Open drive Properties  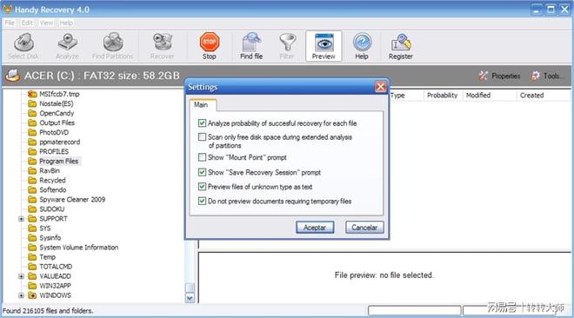pos(499,76)
